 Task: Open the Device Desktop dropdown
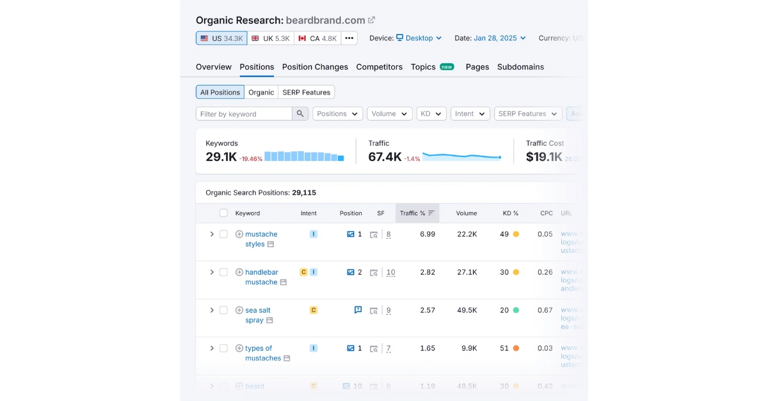(x=419, y=38)
